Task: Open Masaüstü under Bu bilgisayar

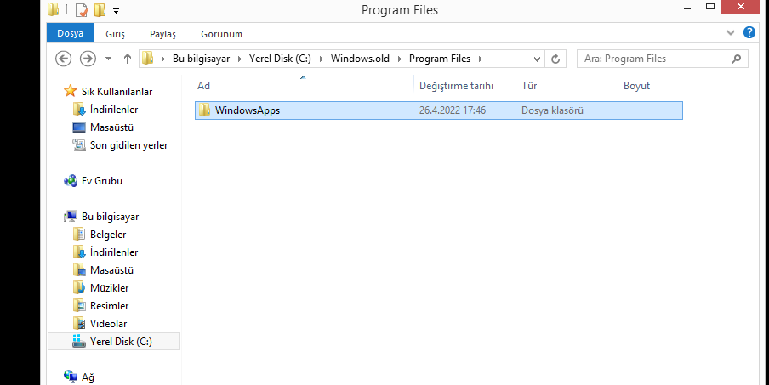Action: pos(111,270)
